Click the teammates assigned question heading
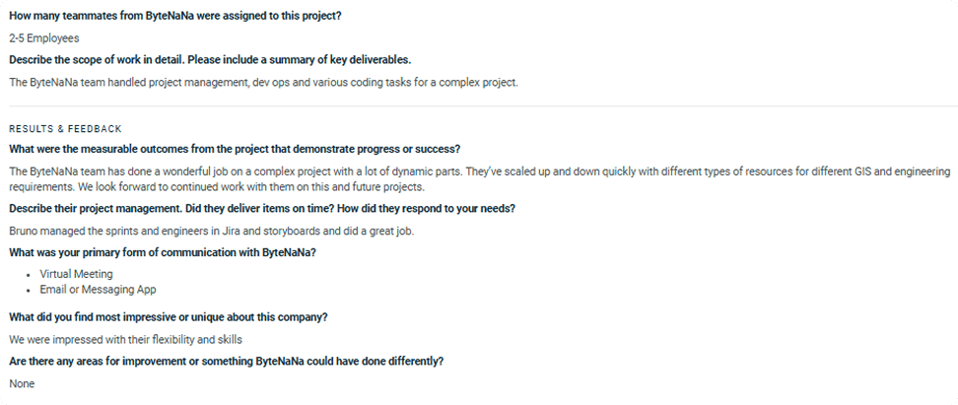The width and height of the screenshot is (958, 405). click(x=175, y=17)
